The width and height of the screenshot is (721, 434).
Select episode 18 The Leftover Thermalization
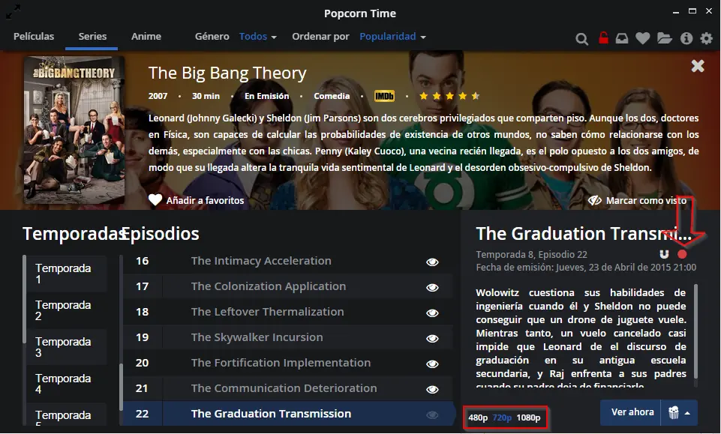288,312
